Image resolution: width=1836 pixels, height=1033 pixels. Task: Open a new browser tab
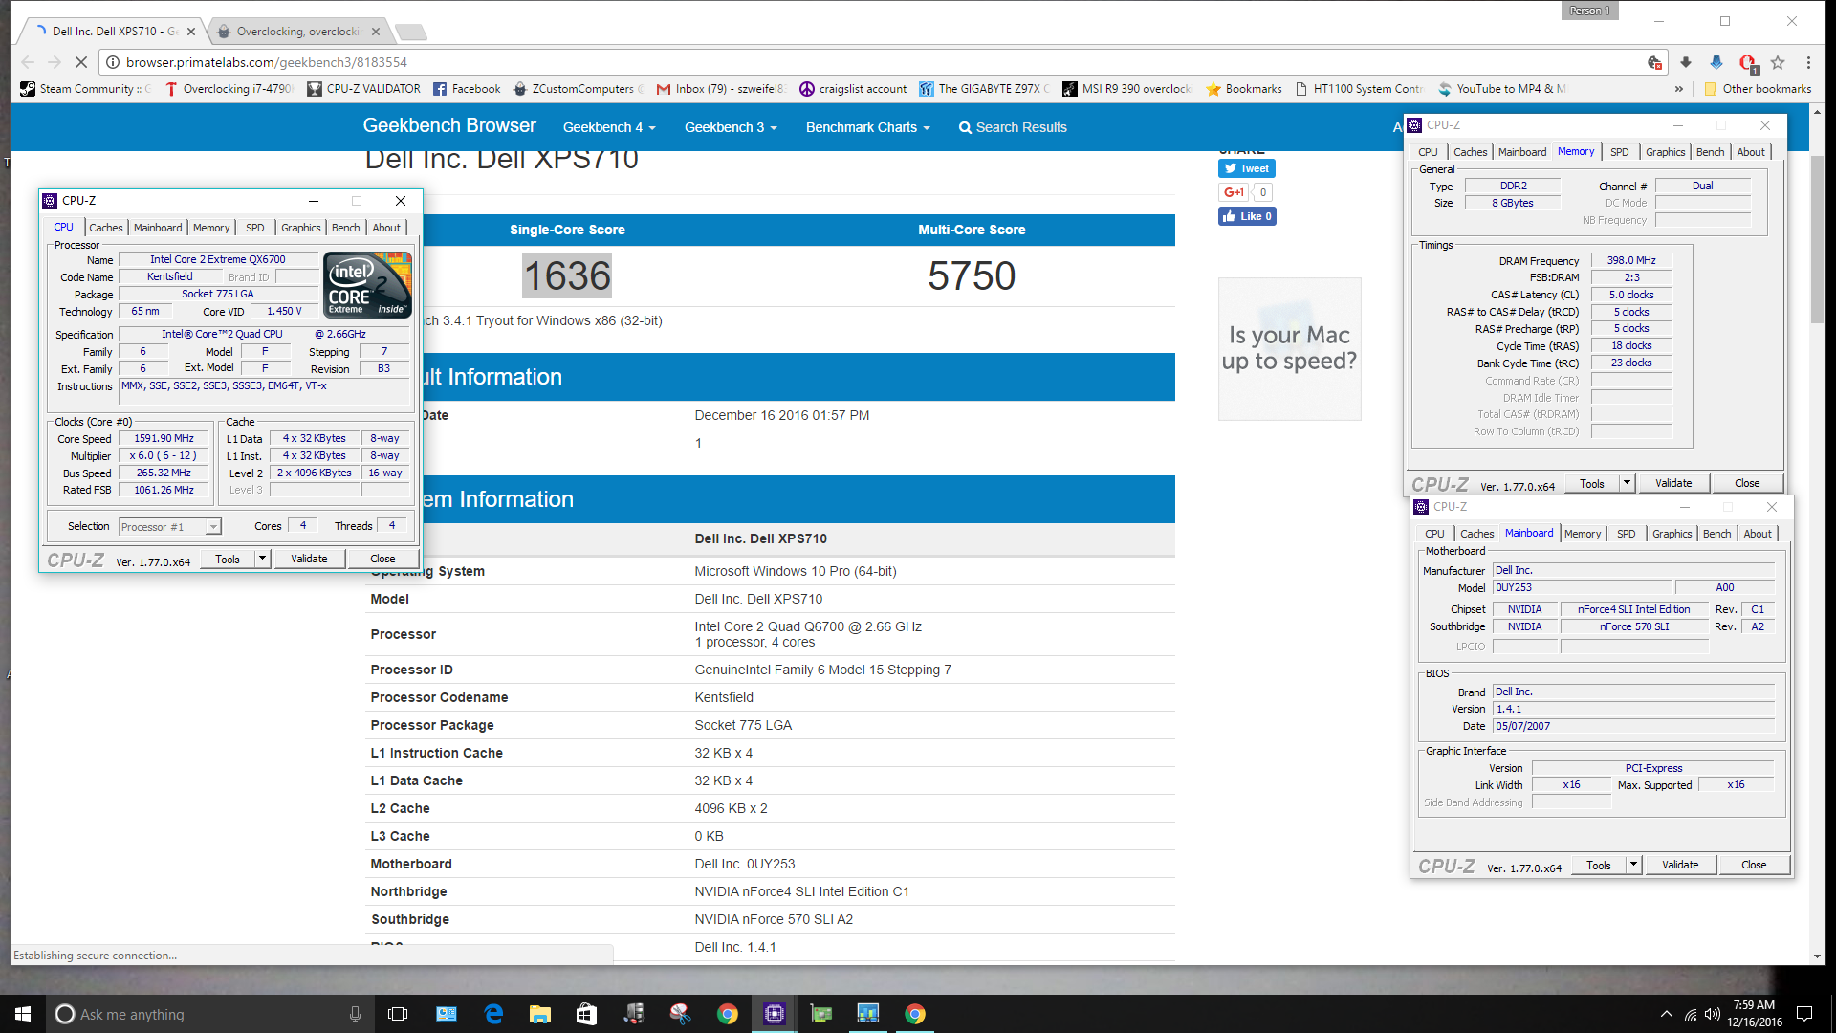tap(411, 32)
